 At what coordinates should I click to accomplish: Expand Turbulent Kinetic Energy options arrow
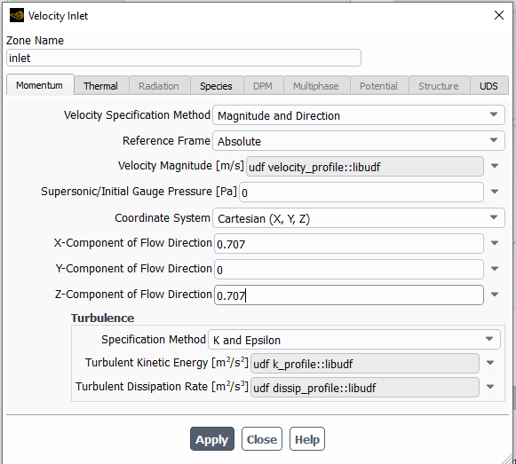coord(490,363)
